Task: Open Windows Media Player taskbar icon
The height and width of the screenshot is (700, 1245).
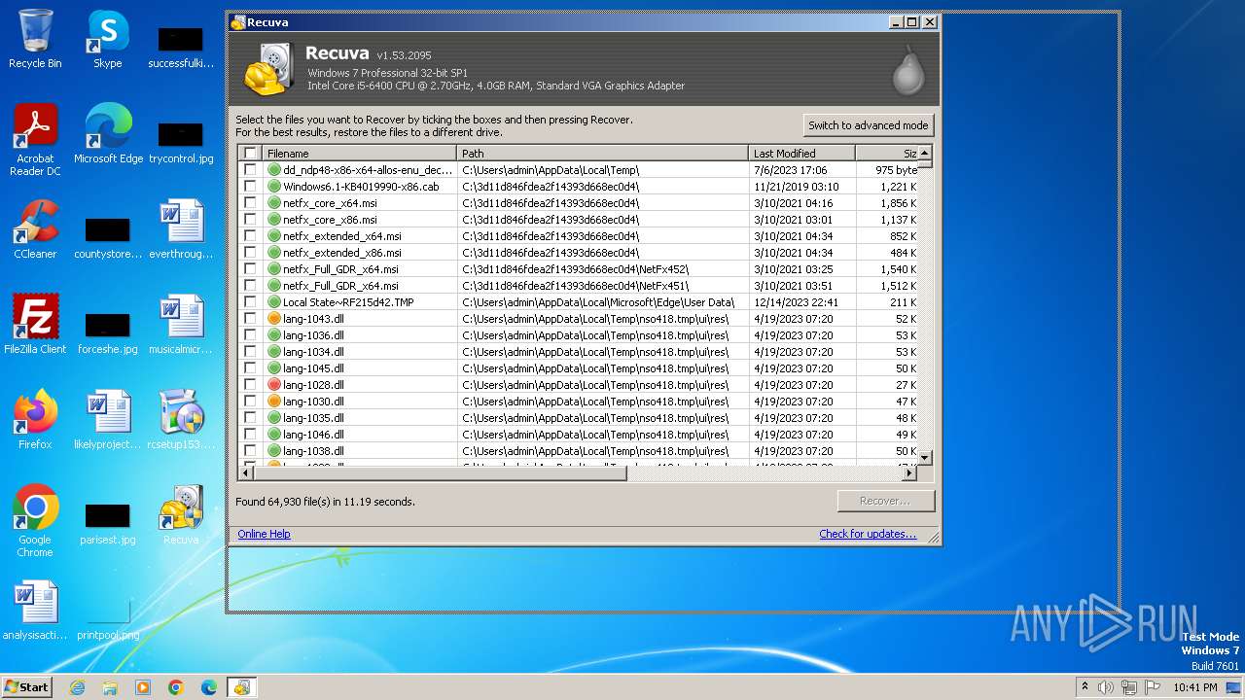Action: click(143, 687)
